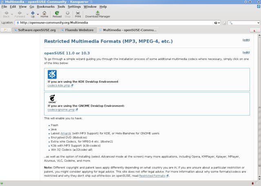Viewport: 261px width, 186px height.
Task: Open the Help menu
Action: 103,7
